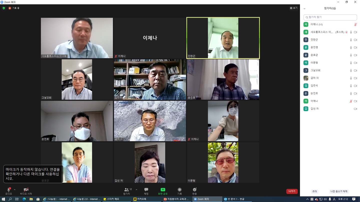Switch to the 자원봉사자 교육과 PowerPoint taskbar item

coord(177,199)
